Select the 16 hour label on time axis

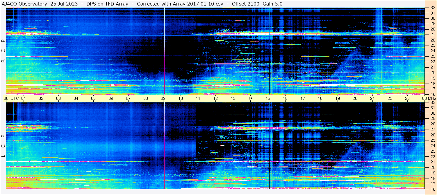(x=285, y=98)
